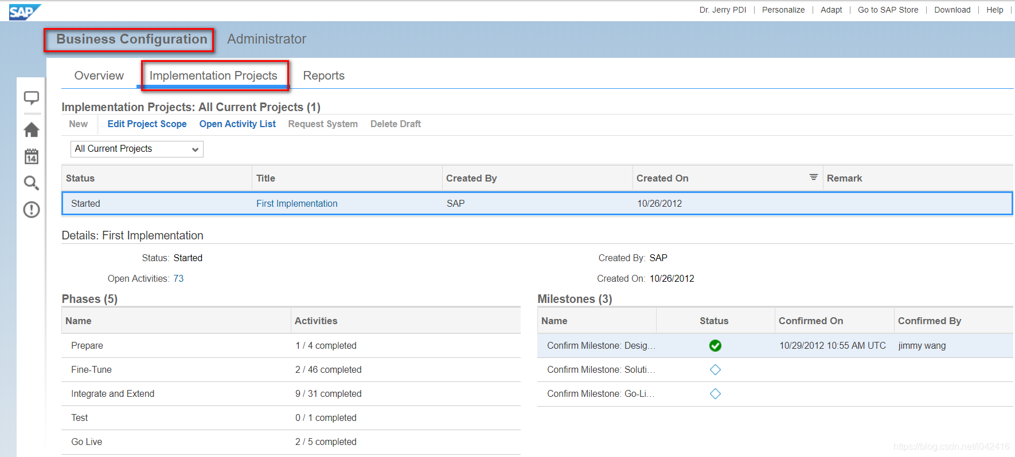Image resolution: width=1015 pixels, height=457 pixels.
Task: Click the Created On 10/26/2012 table cell
Action: tap(659, 203)
